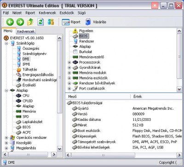Collapse the Számítógép tree node
The width and height of the screenshot is (184, 167).
pyautogui.click(x=6, y=43)
